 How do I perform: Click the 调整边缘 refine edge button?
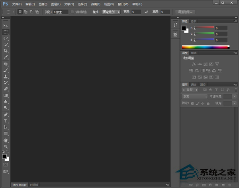185,12
